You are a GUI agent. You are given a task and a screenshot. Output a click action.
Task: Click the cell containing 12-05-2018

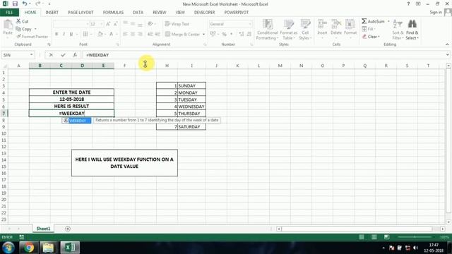coord(71,99)
